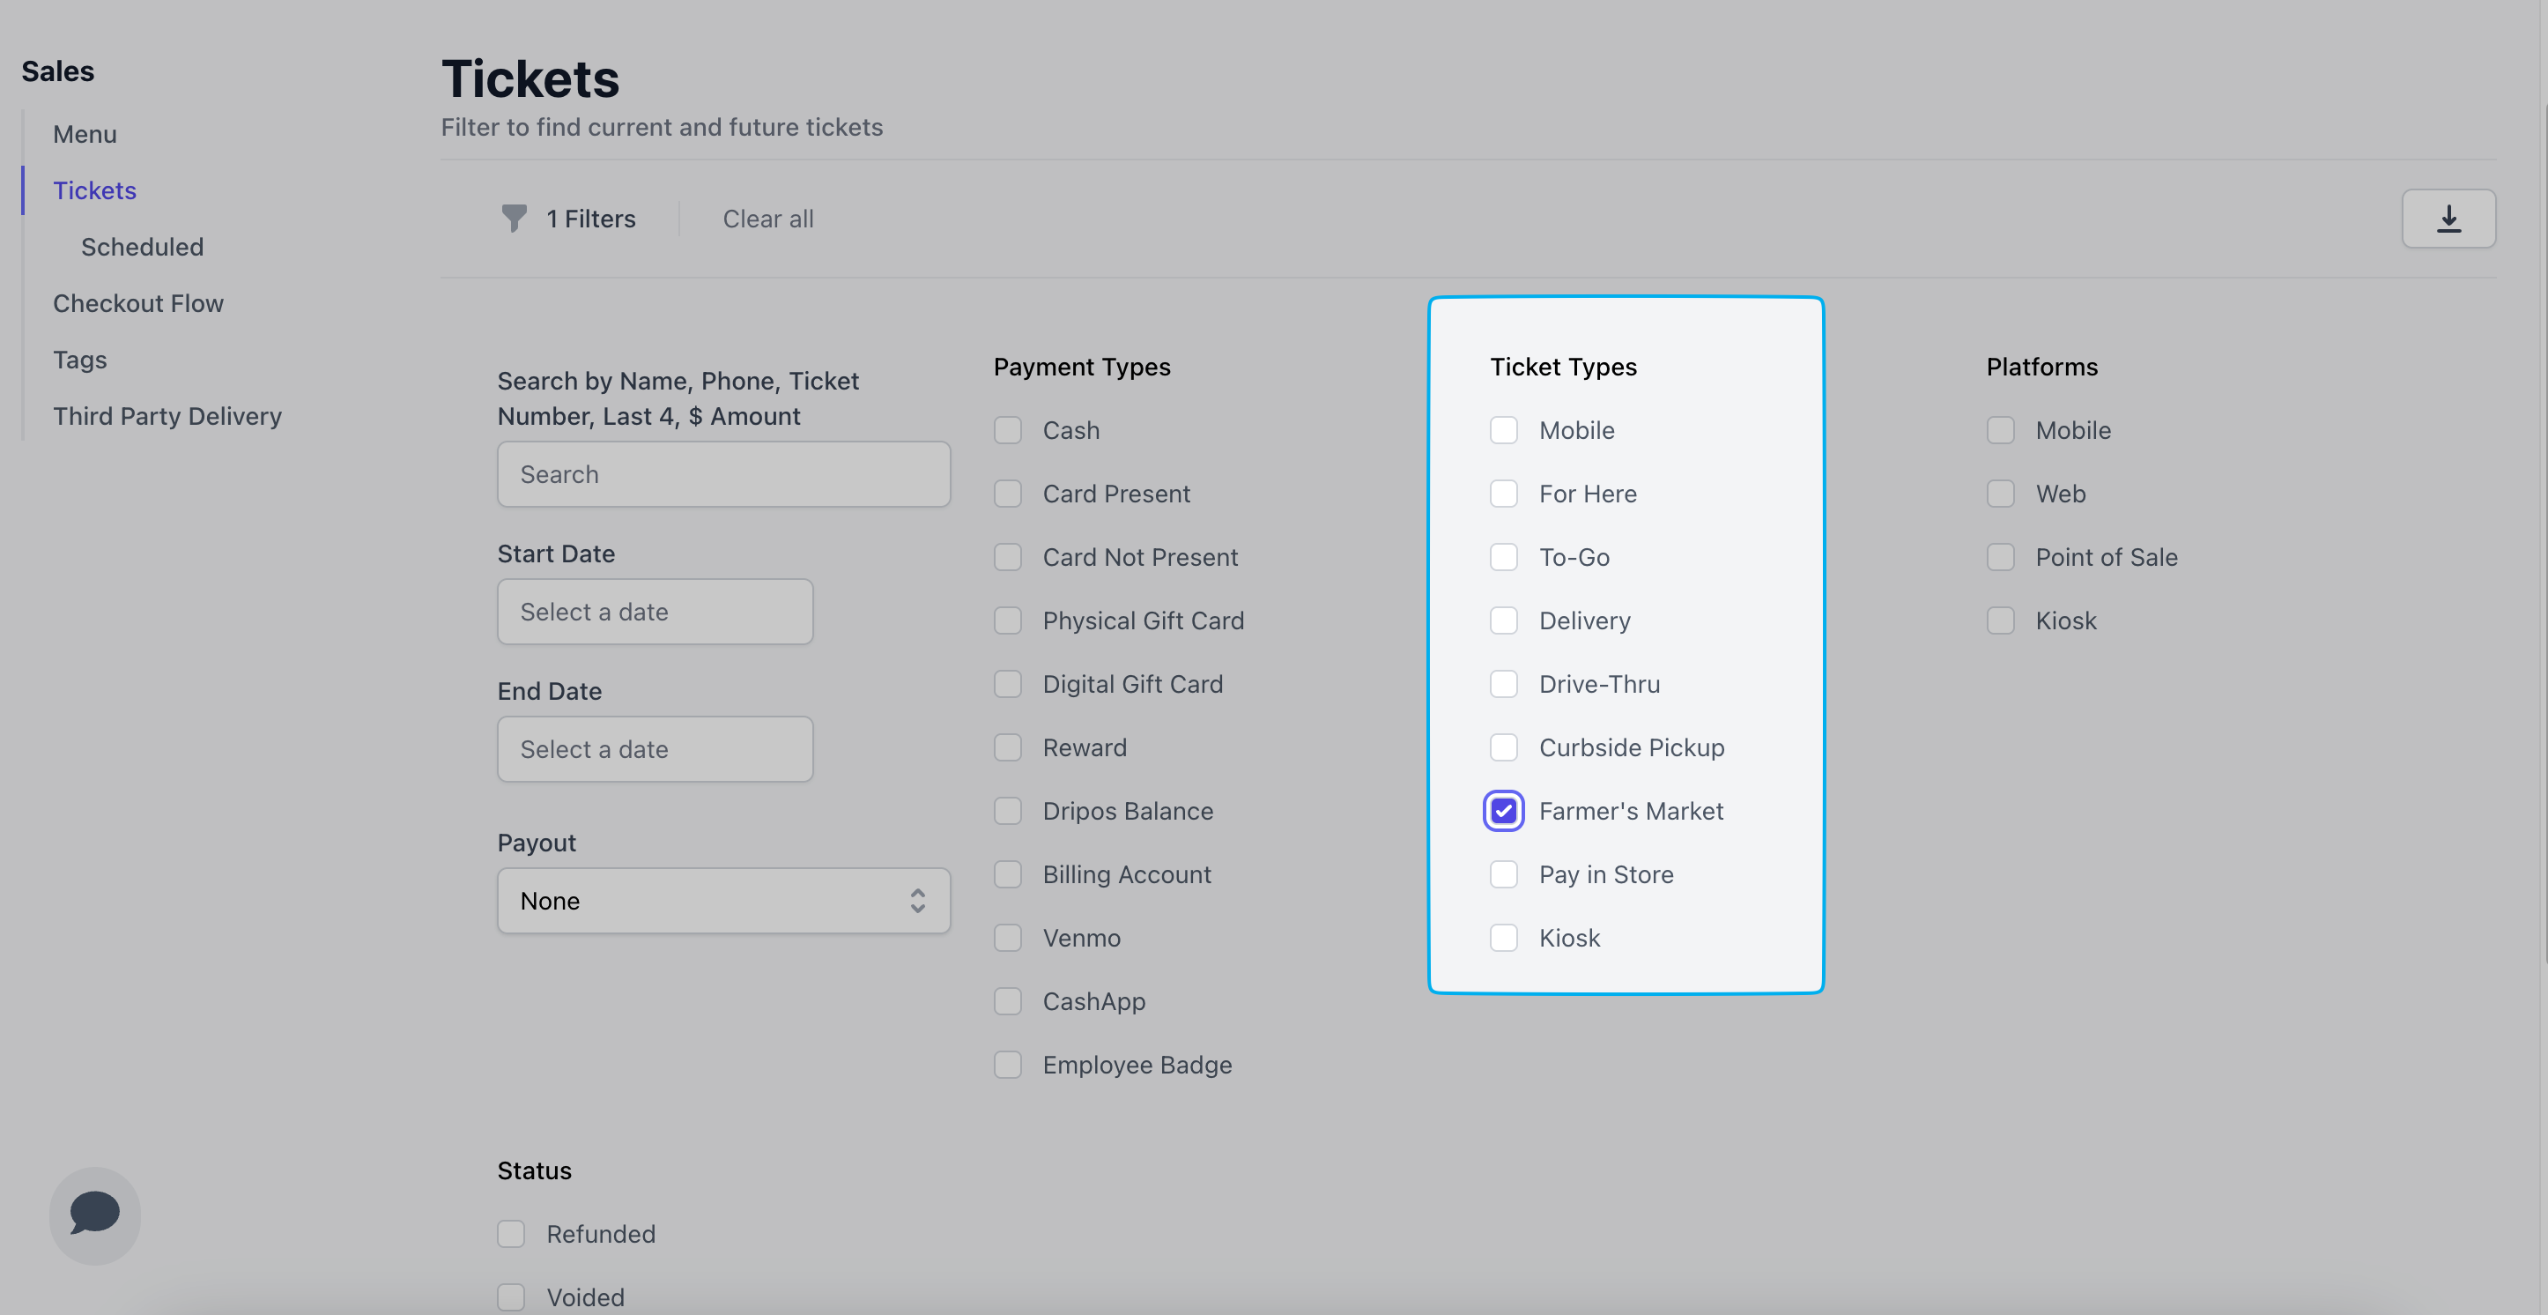The width and height of the screenshot is (2548, 1315).
Task: Enable the Web platform checkbox
Action: [x=2000, y=494]
